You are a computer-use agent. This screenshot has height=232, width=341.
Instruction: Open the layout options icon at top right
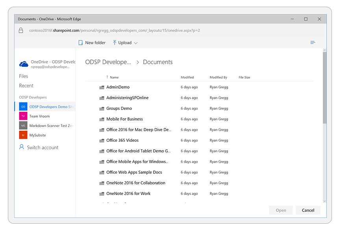312,42
